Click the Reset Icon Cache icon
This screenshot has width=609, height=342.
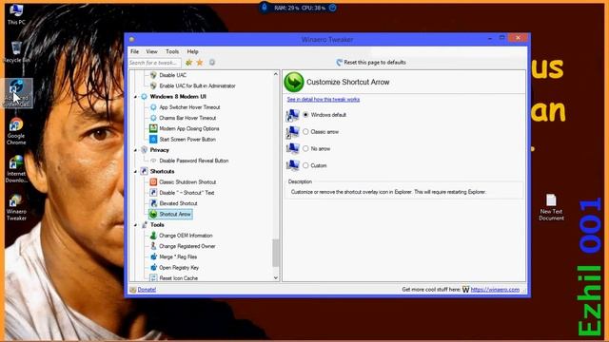(x=153, y=278)
